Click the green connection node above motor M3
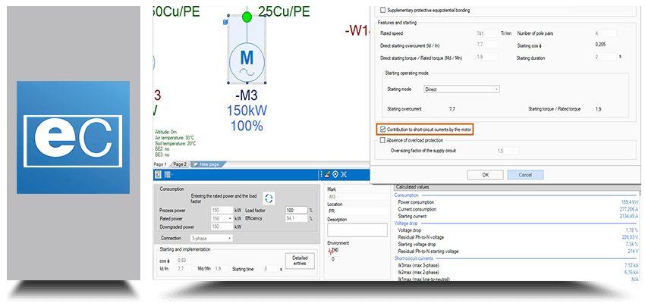The width and height of the screenshot is (645, 303). click(x=247, y=17)
